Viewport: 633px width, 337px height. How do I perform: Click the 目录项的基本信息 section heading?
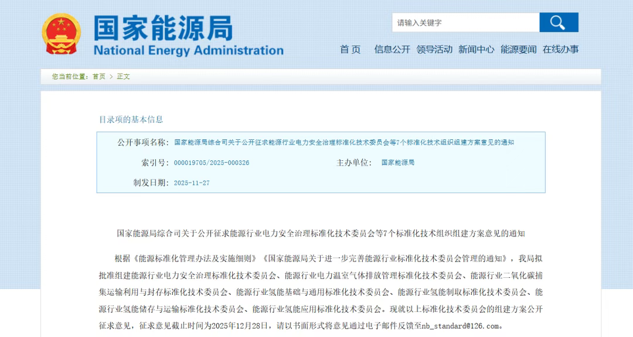point(131,119)
